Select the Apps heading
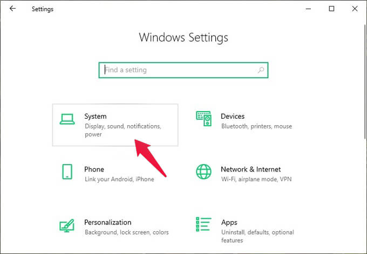367x254 pixels. point(229,222)
